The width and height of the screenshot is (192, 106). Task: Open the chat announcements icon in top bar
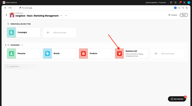tap(171, 3)
